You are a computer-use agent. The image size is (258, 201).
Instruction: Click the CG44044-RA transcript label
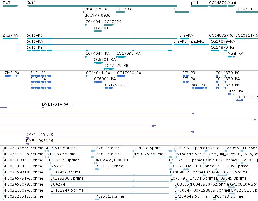(x=98, y=53)
